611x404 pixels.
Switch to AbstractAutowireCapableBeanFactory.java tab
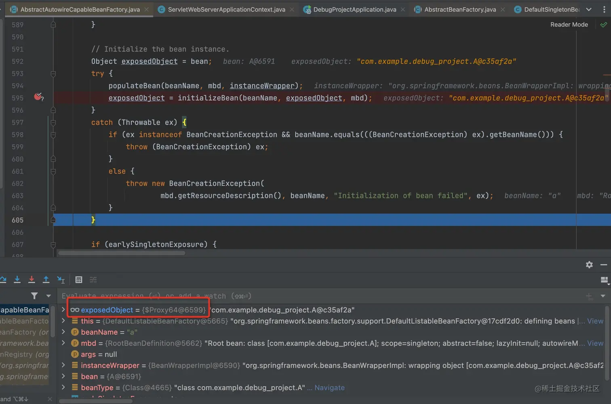click(x=80, y=9)
